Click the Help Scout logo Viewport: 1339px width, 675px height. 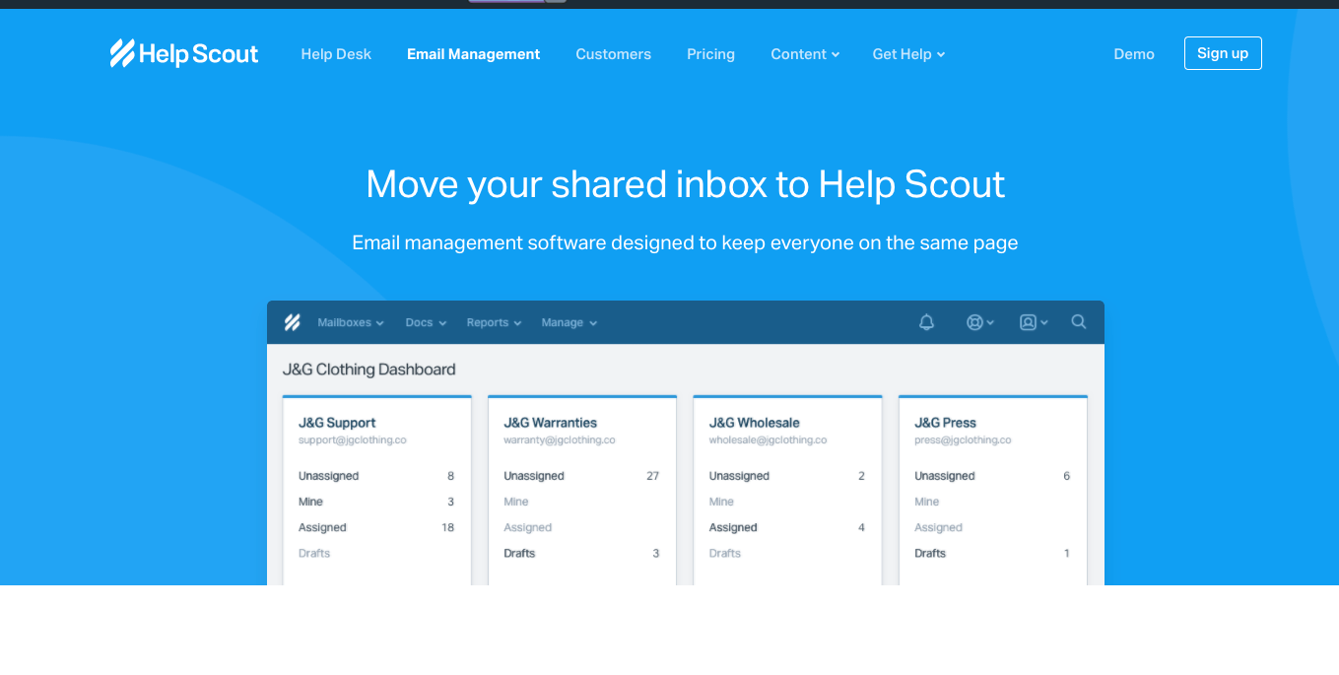(x=184, y=53)
